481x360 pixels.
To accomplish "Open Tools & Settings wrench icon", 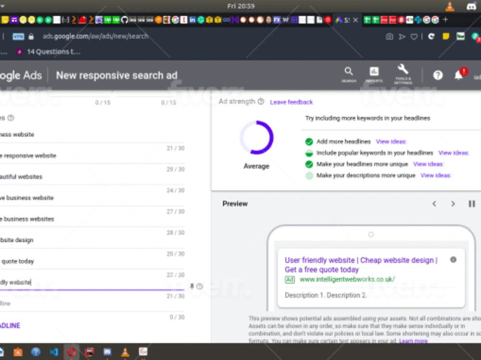I will coord(403,74).
